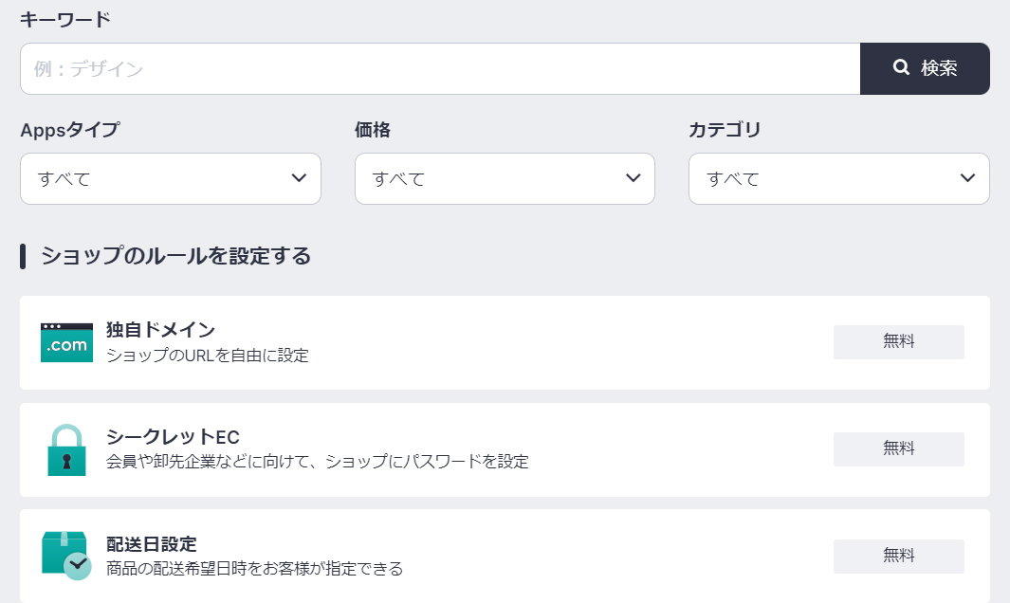Click the magnifying glass search icon
Viewport: 1010px width, 603px height.
[899, 68]
